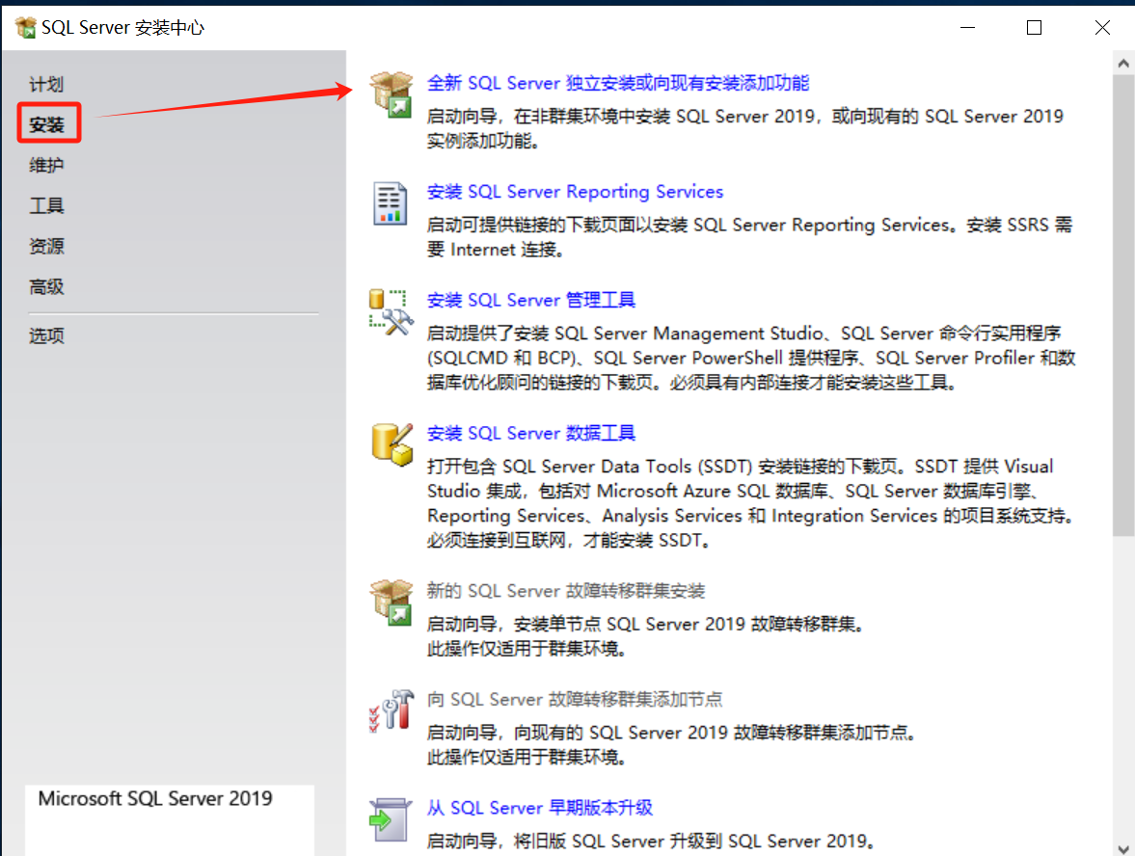Switch to the 维护 page
The width and height of the screenshot is (1135, 856).
click(x=46, y=166)
